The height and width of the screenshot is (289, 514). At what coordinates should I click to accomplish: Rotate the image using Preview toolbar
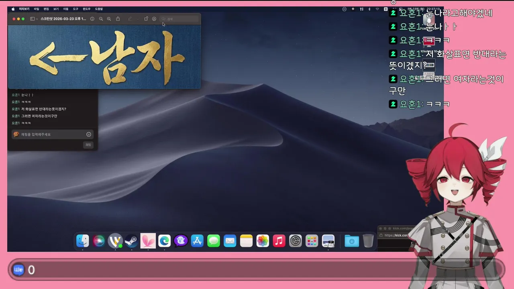click(x=146, y=19)
